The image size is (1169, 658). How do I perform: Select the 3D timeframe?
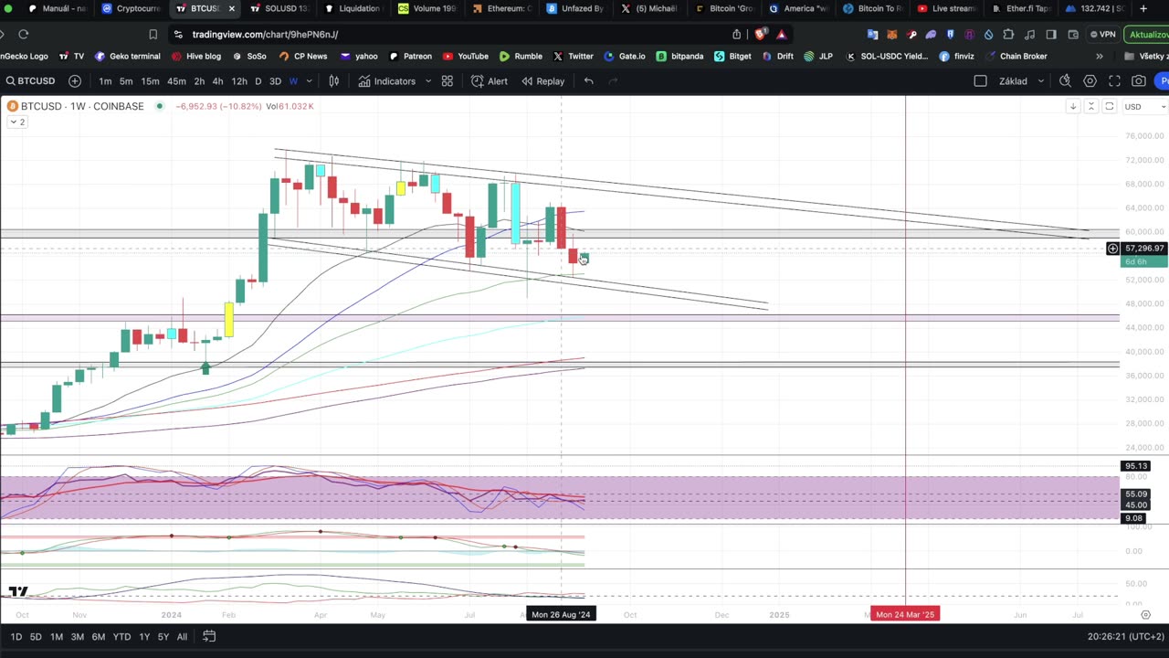275,81
